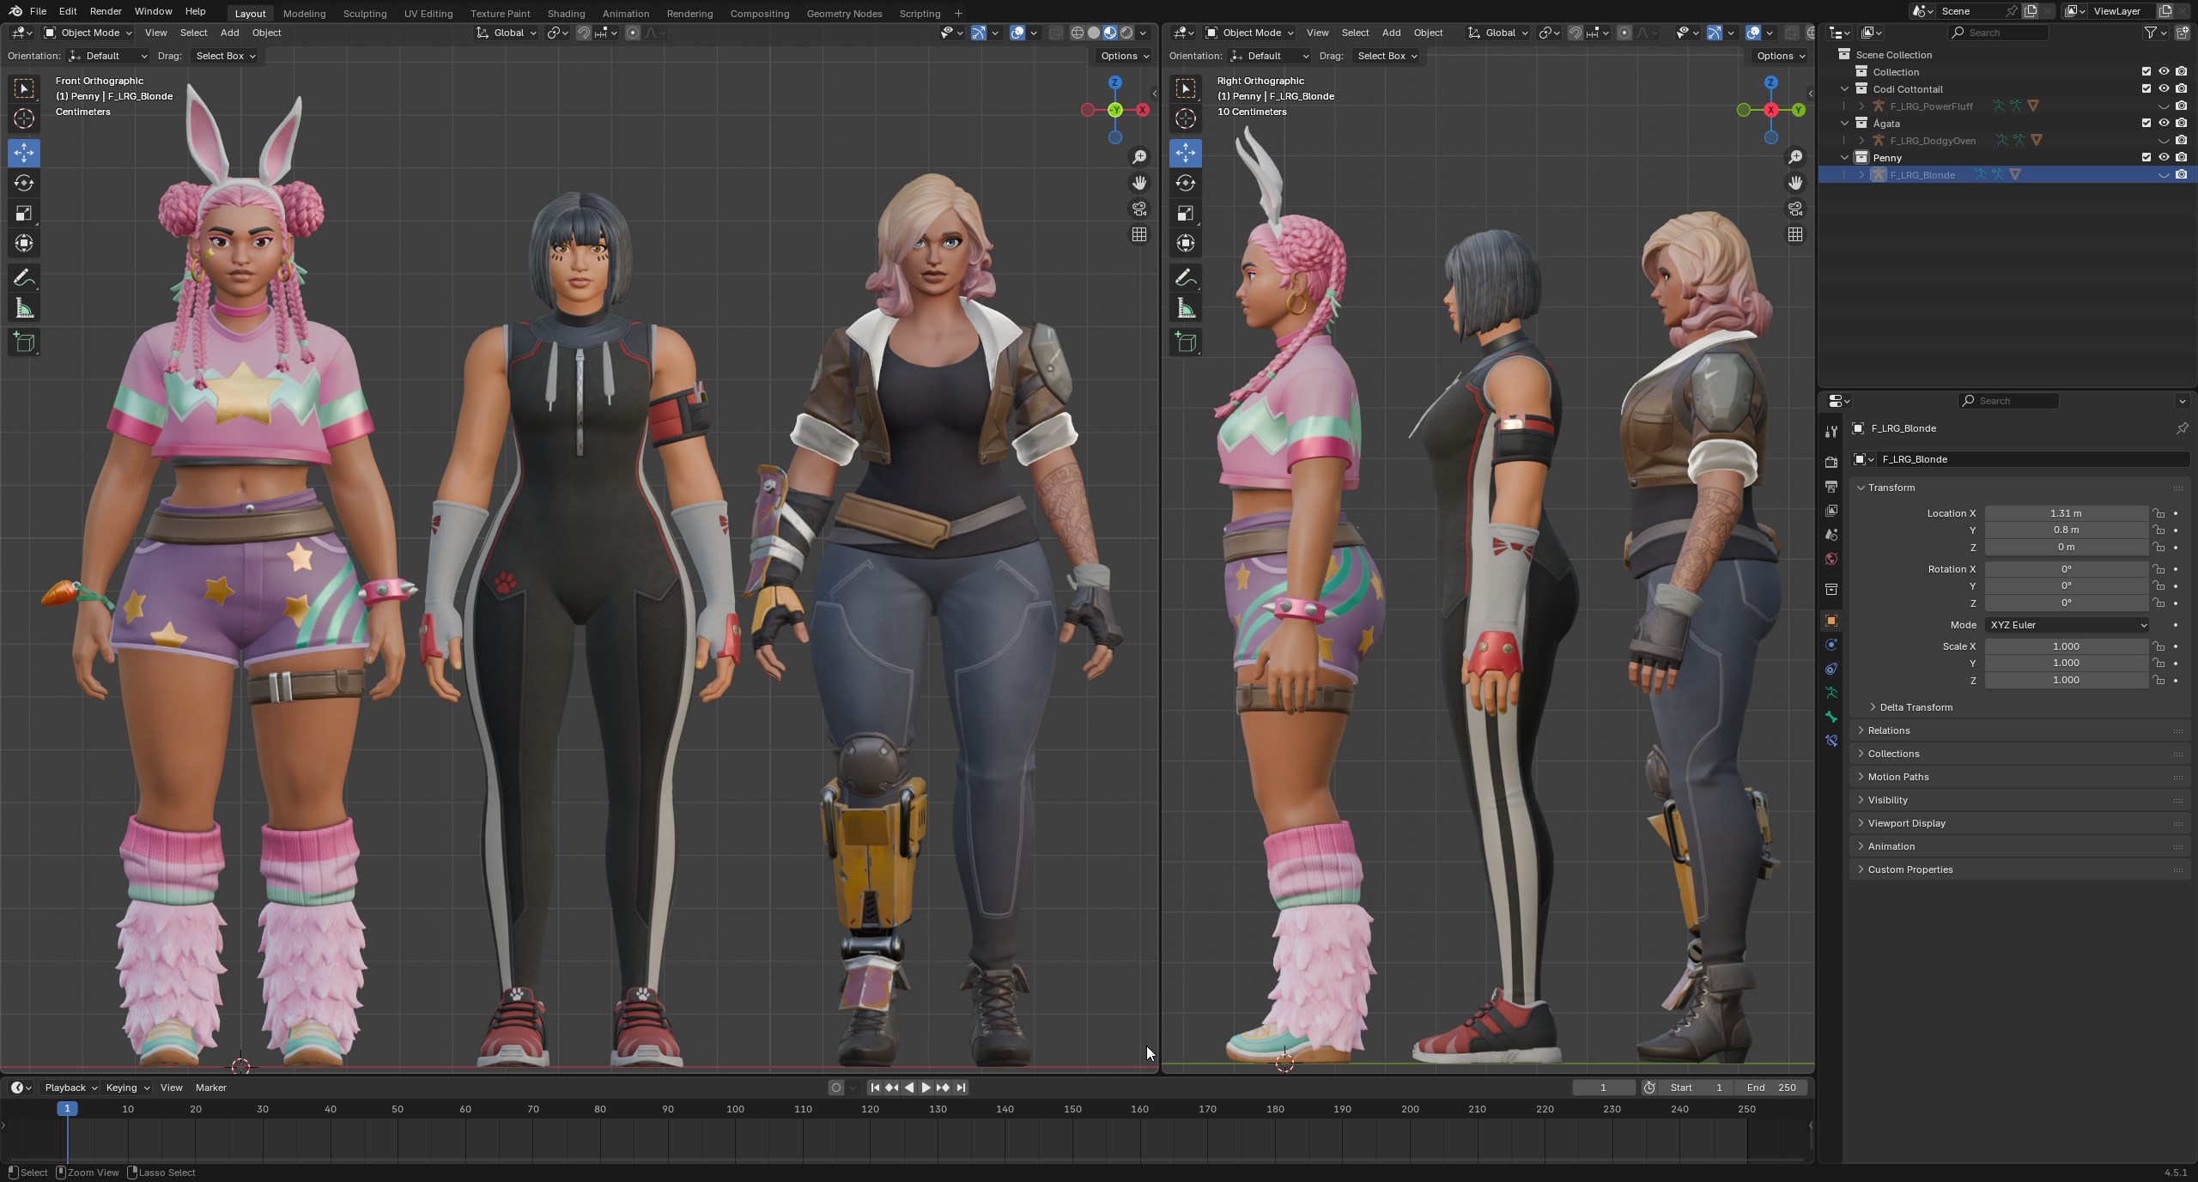Expand the F_LRG_PowerFluff tree item
The width and height of the screenshot is (2198, 1182).
1861,106
